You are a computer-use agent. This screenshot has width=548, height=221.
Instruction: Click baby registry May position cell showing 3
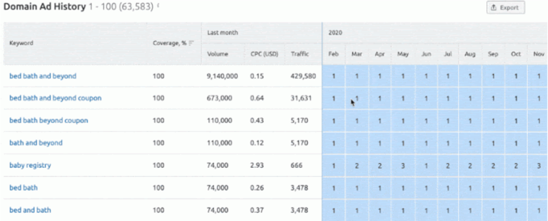[x=403, y=166]
